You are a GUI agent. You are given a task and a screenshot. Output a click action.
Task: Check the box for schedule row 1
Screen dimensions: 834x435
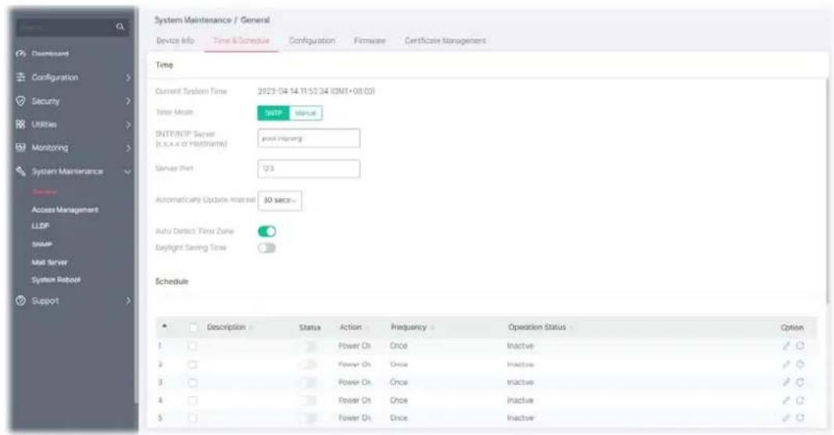[192, 346]
